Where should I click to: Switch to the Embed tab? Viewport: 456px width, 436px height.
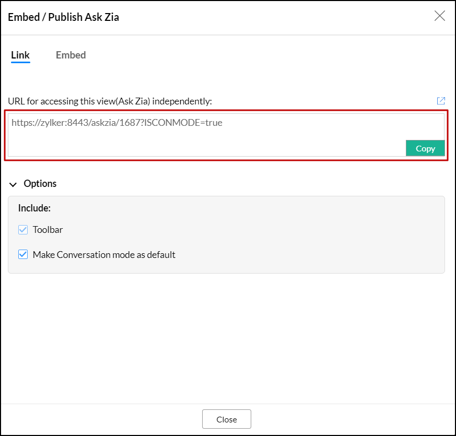tap(71, 55)
